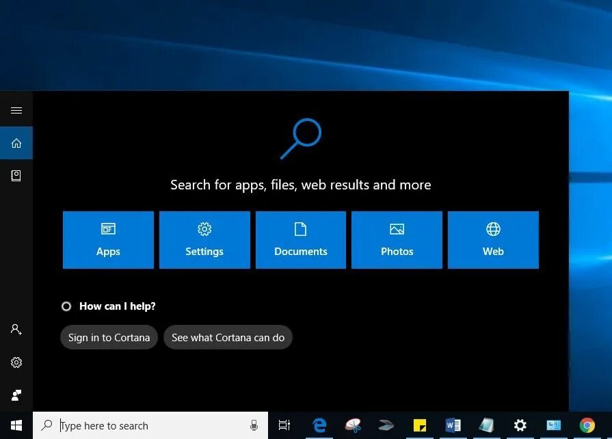Open Cortana settings gear in sidebar

[x=16, y=362]
